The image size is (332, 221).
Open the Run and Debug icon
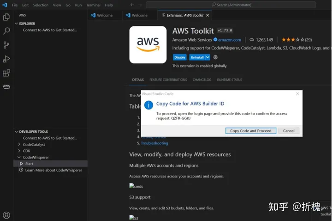pyautogui.click(x=6, y=59)
